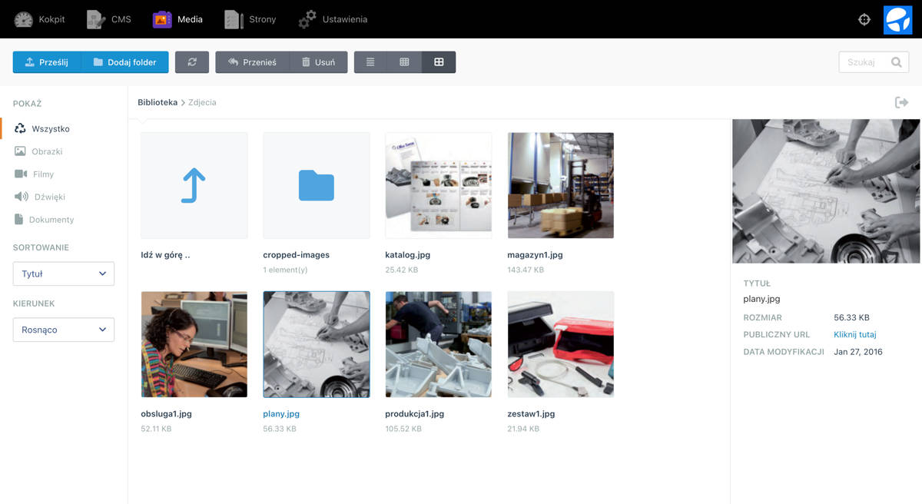The height and width of the screenshot is (504, 922).
Task: Select the magazyn1.jpg thumbnail
Action: (x=561, y=185)
